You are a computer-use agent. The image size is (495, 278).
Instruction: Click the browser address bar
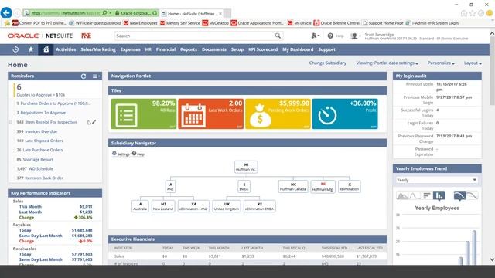(66, 13)
